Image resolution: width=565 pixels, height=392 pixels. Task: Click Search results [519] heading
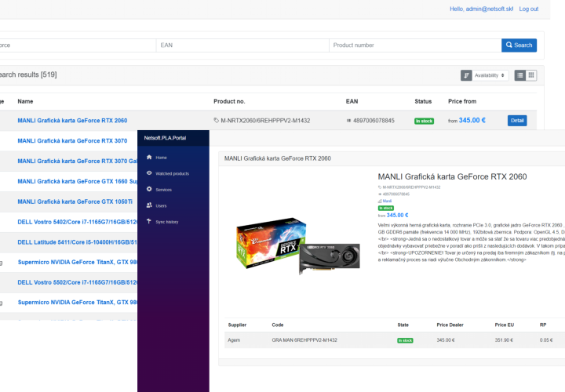click(x=28, y=75)
